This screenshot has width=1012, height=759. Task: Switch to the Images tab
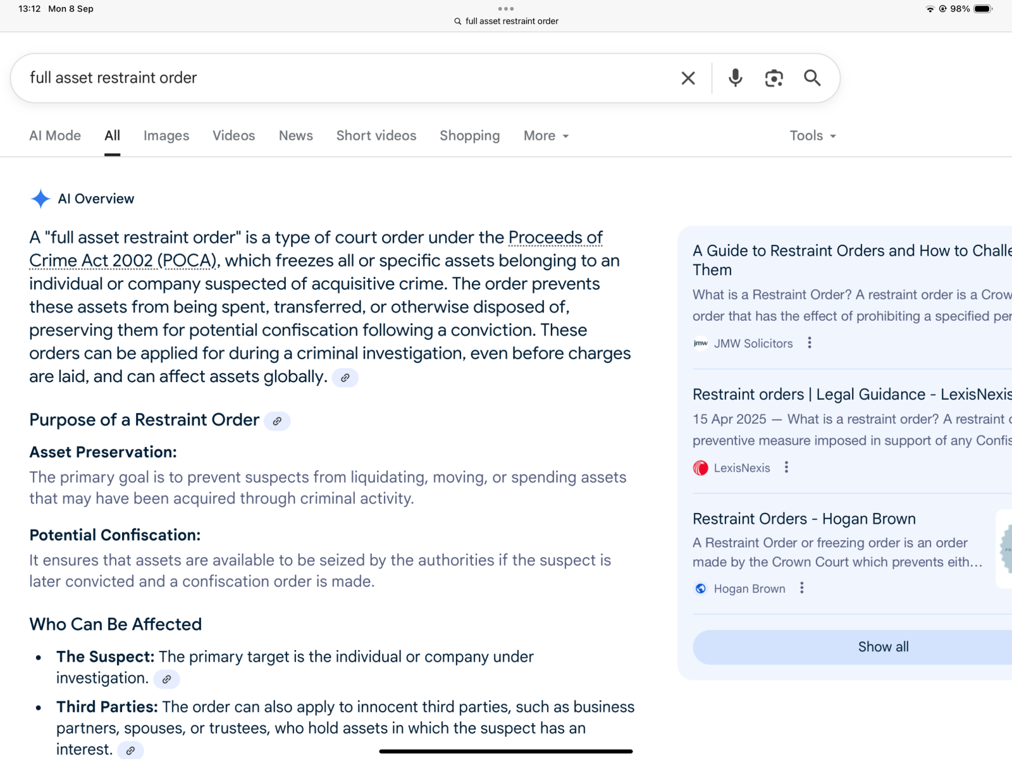[166, 136]
